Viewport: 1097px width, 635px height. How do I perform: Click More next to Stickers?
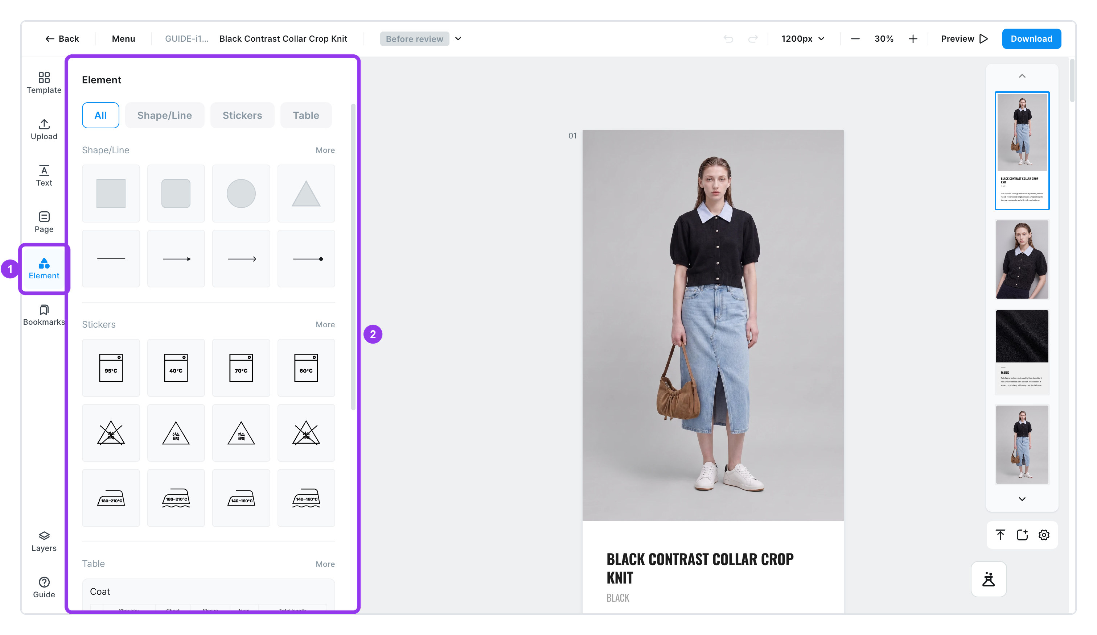coord(325,324)
